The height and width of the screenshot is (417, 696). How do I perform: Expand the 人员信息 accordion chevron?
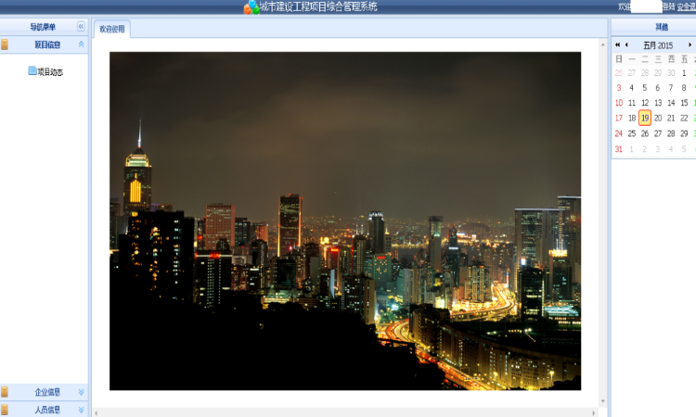[x=82, y=410]
